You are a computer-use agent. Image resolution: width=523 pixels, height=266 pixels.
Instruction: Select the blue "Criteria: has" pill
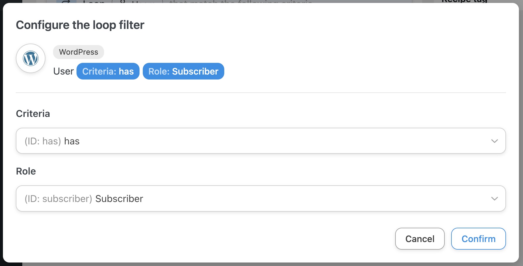pyautogui.click(x=108, y=71)
